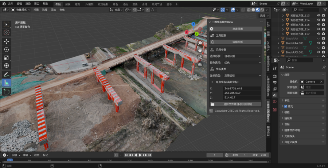Uncheck the 重力 gravity checkbox
Image resolution: width=328 pixels, height=168 pixels.
(286, 106)
